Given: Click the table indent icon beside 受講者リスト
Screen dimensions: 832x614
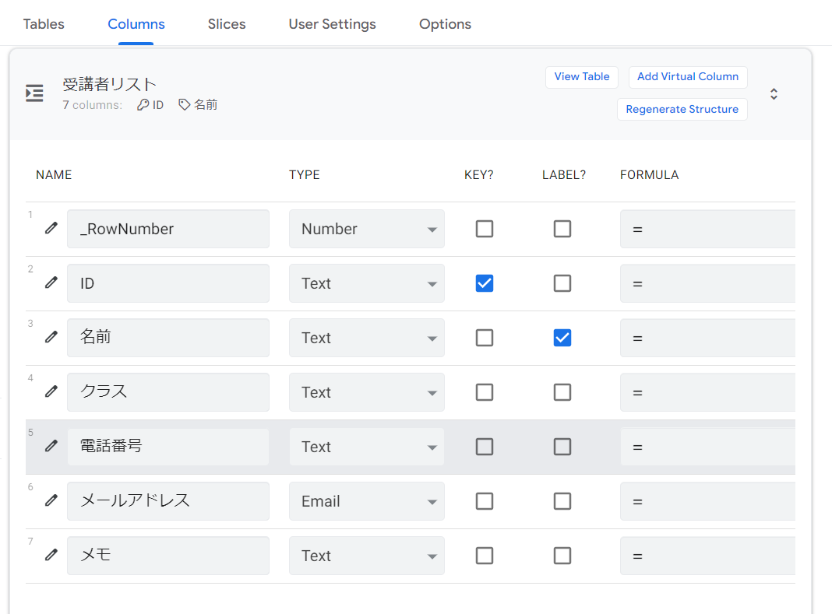Looking at the screenshot, I should point(34,94).
